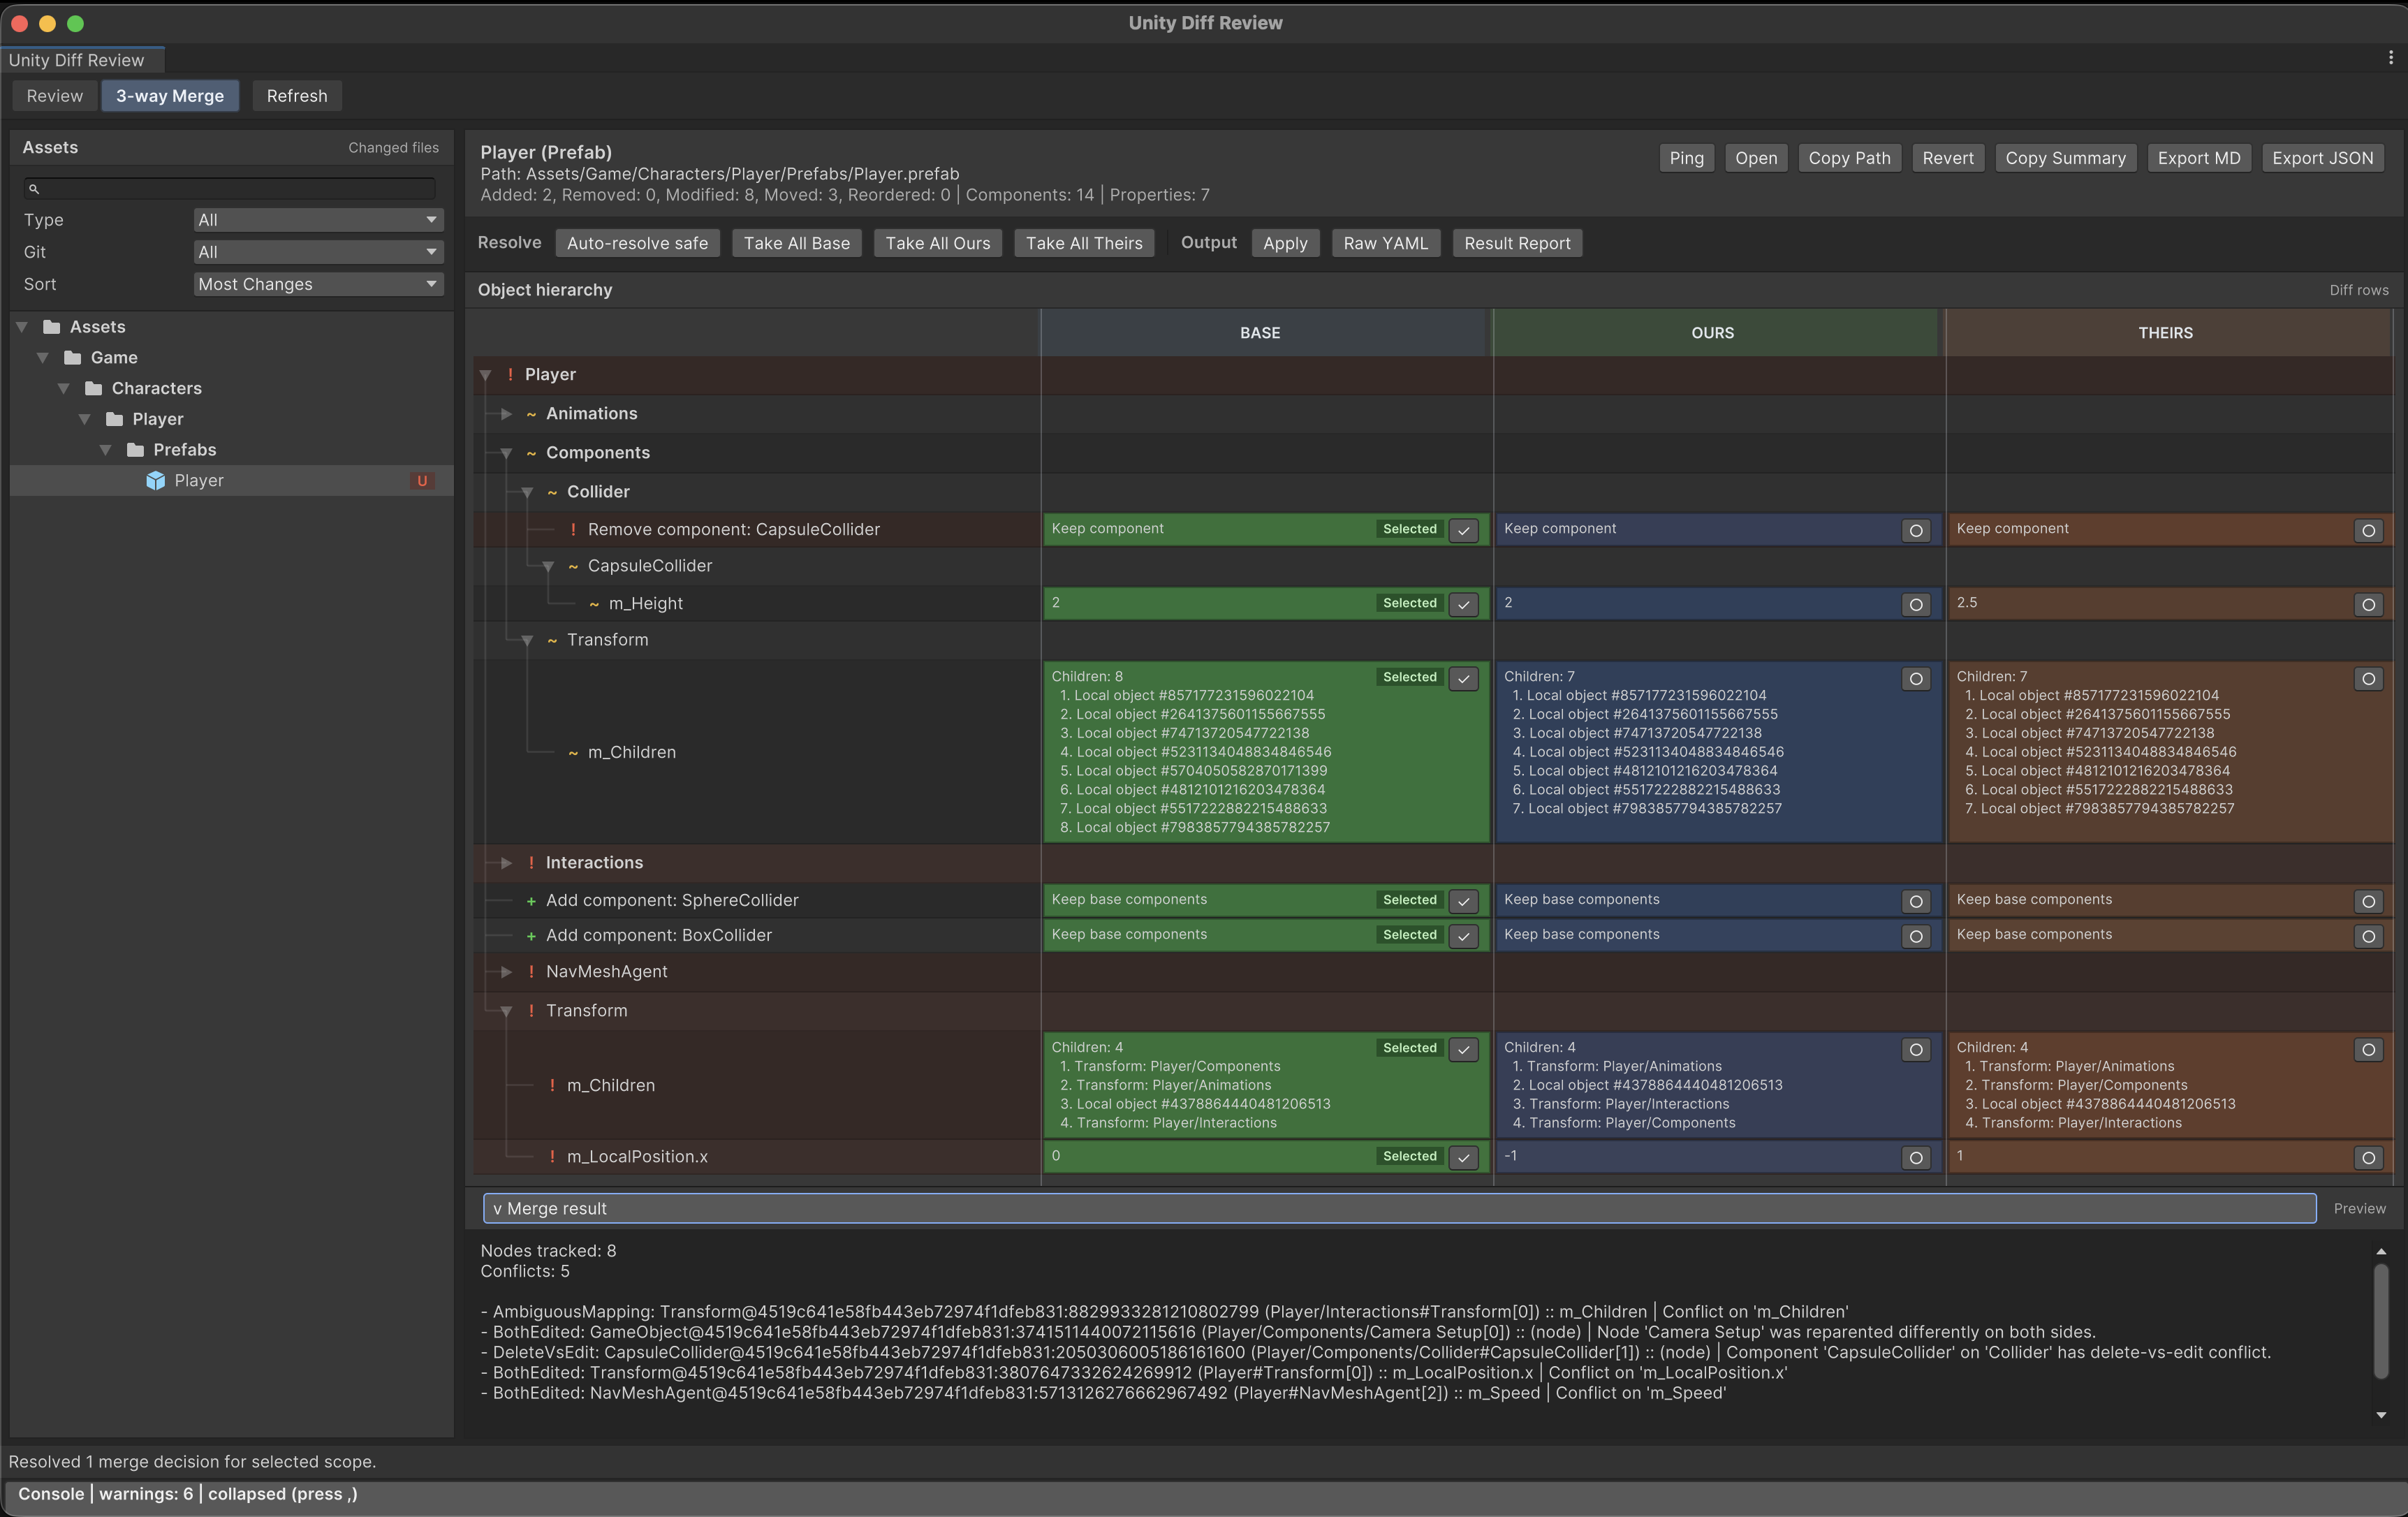The height and width of the screenshot is (1517, 2408).
Task: Click the conflict icon beside Interactions
Action: tap(531, 862)
